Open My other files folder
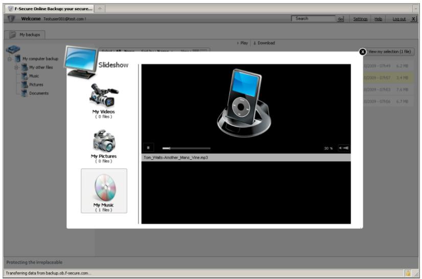The height and width of the screenshot is (279, 422). (41, 68)
